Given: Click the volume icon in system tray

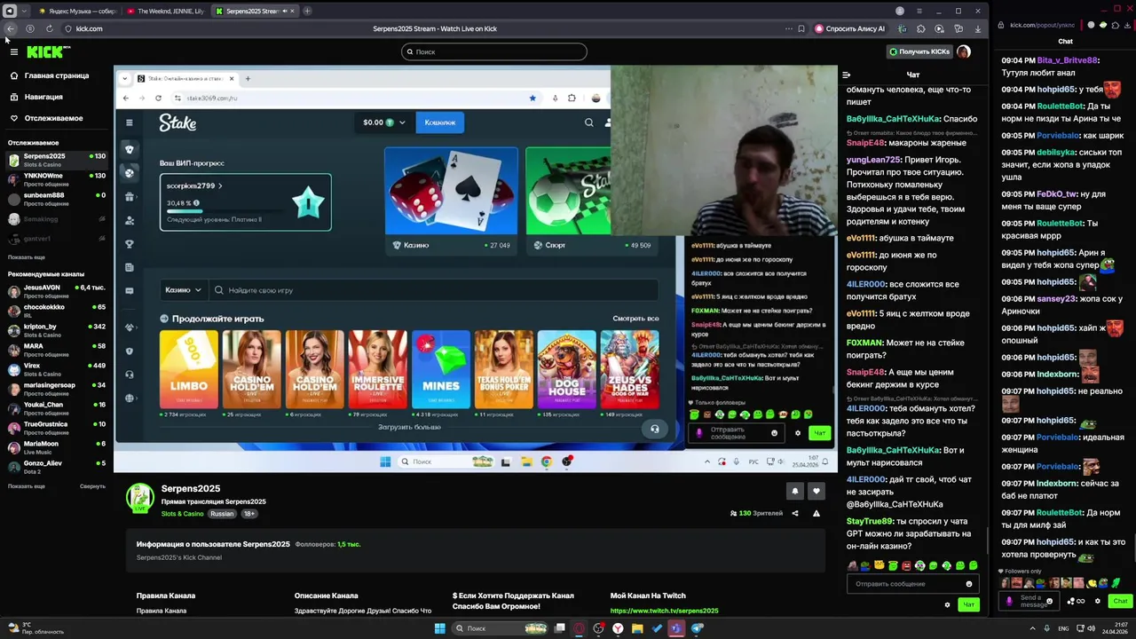Looking at the screenshot, I should click(x=1091, y=628).
